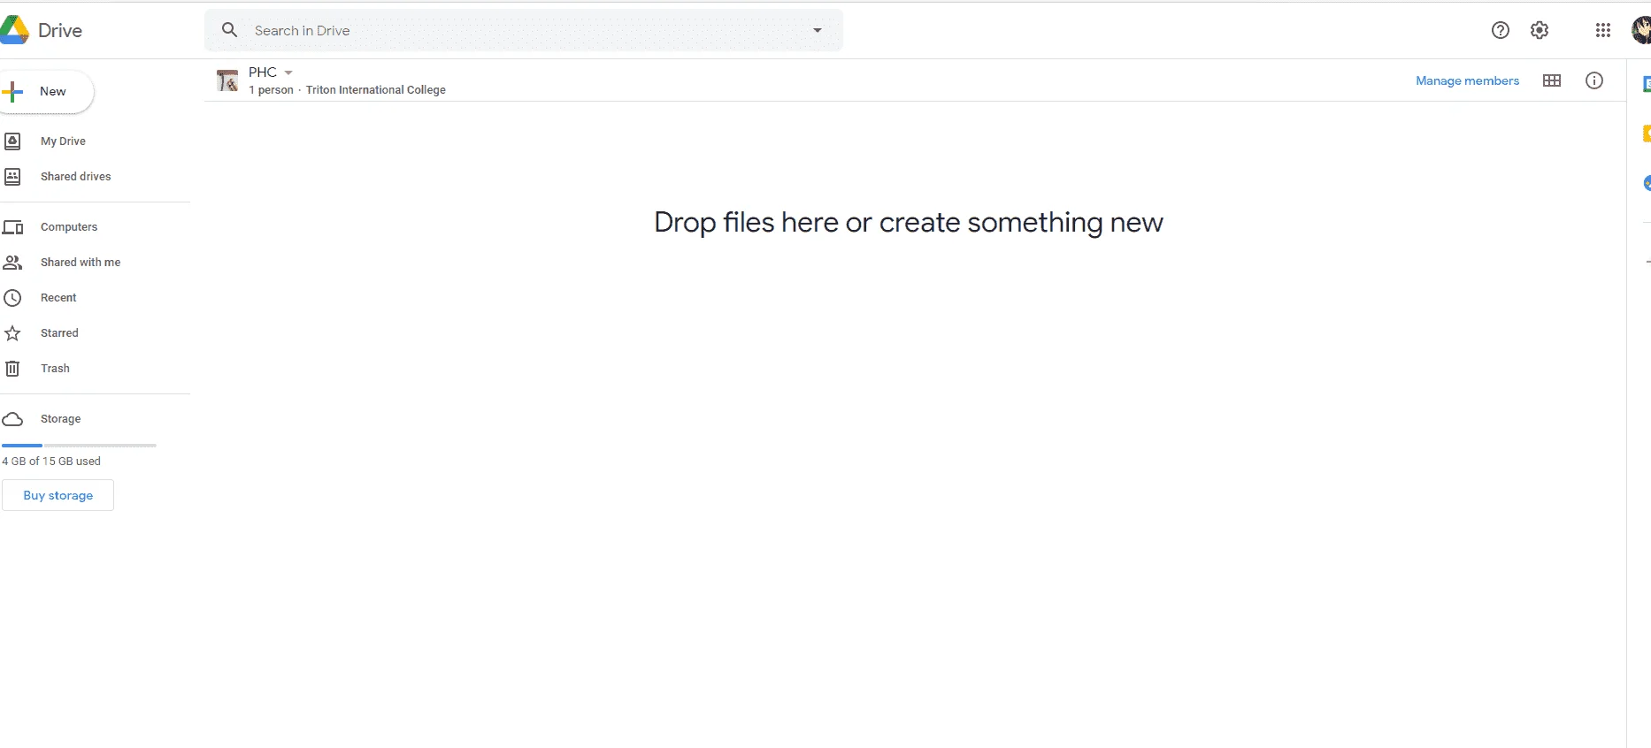Click Buy storage button
Image resolution: width=1651 pixels, height=748 pixels.
(58, 495)
